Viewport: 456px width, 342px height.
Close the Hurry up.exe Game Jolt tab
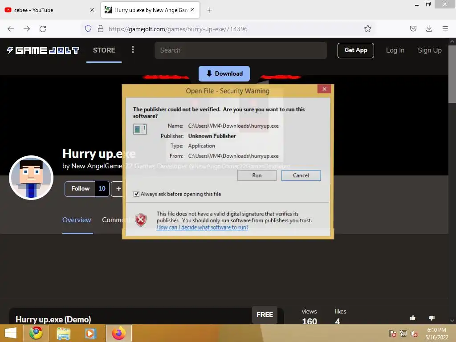click(x=192, y=10)
